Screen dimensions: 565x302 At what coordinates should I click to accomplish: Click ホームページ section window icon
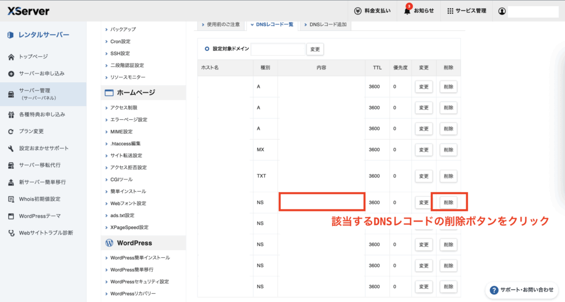[x=109, y=93]
